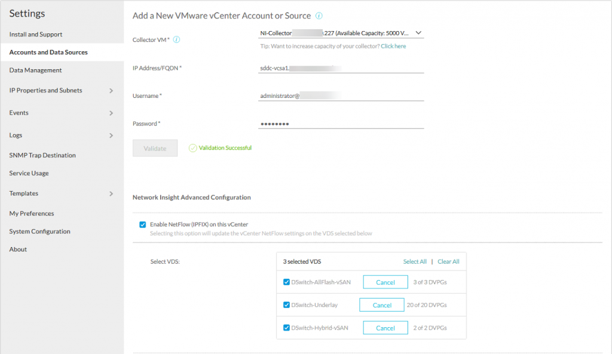Expand the Logs submenu arrow
Screen dimensions: 612x354
[x=111, y=136]
